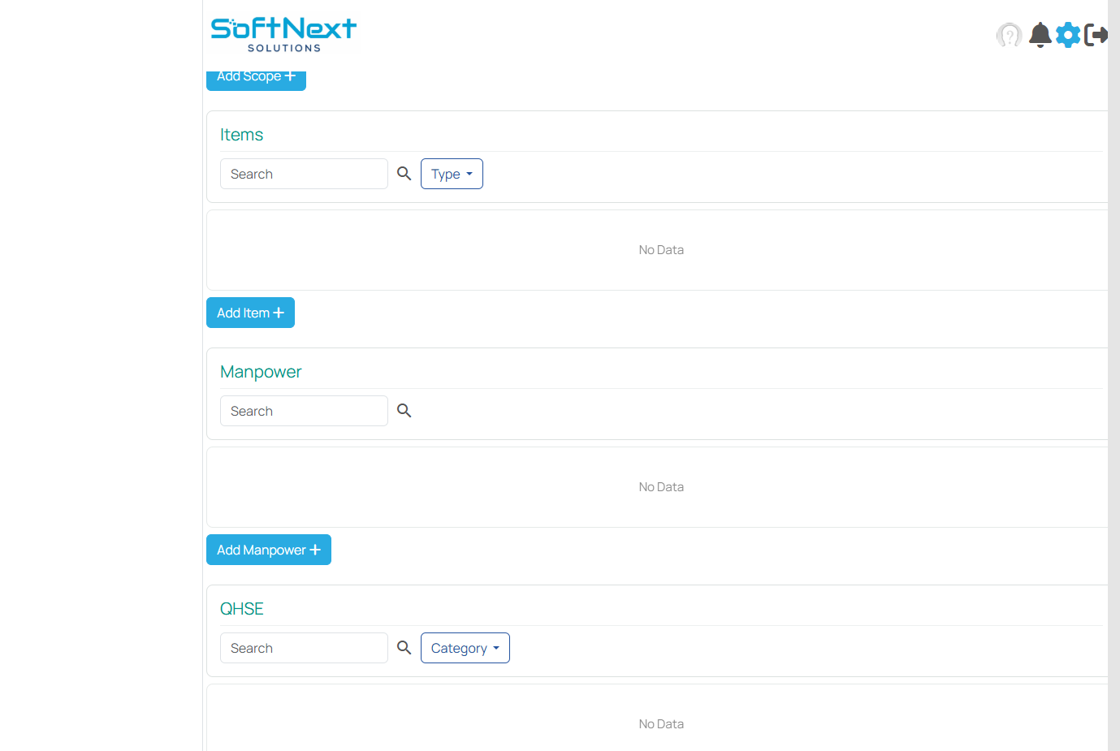Open the user profile avatar
The width and height of the screenshot is (1120, 751).
point(1009,35)
